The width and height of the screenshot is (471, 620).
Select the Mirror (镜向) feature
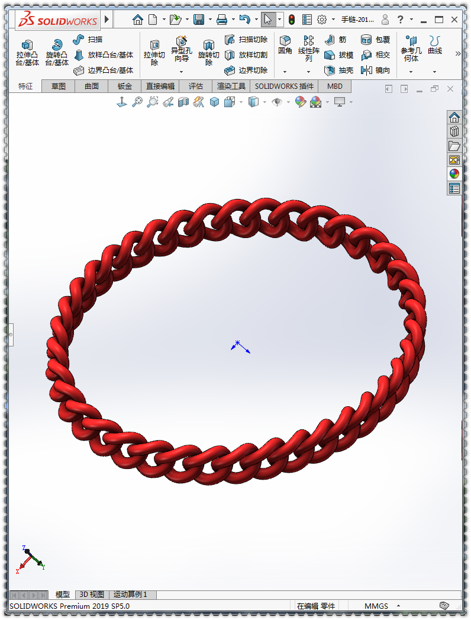point(375,70)
